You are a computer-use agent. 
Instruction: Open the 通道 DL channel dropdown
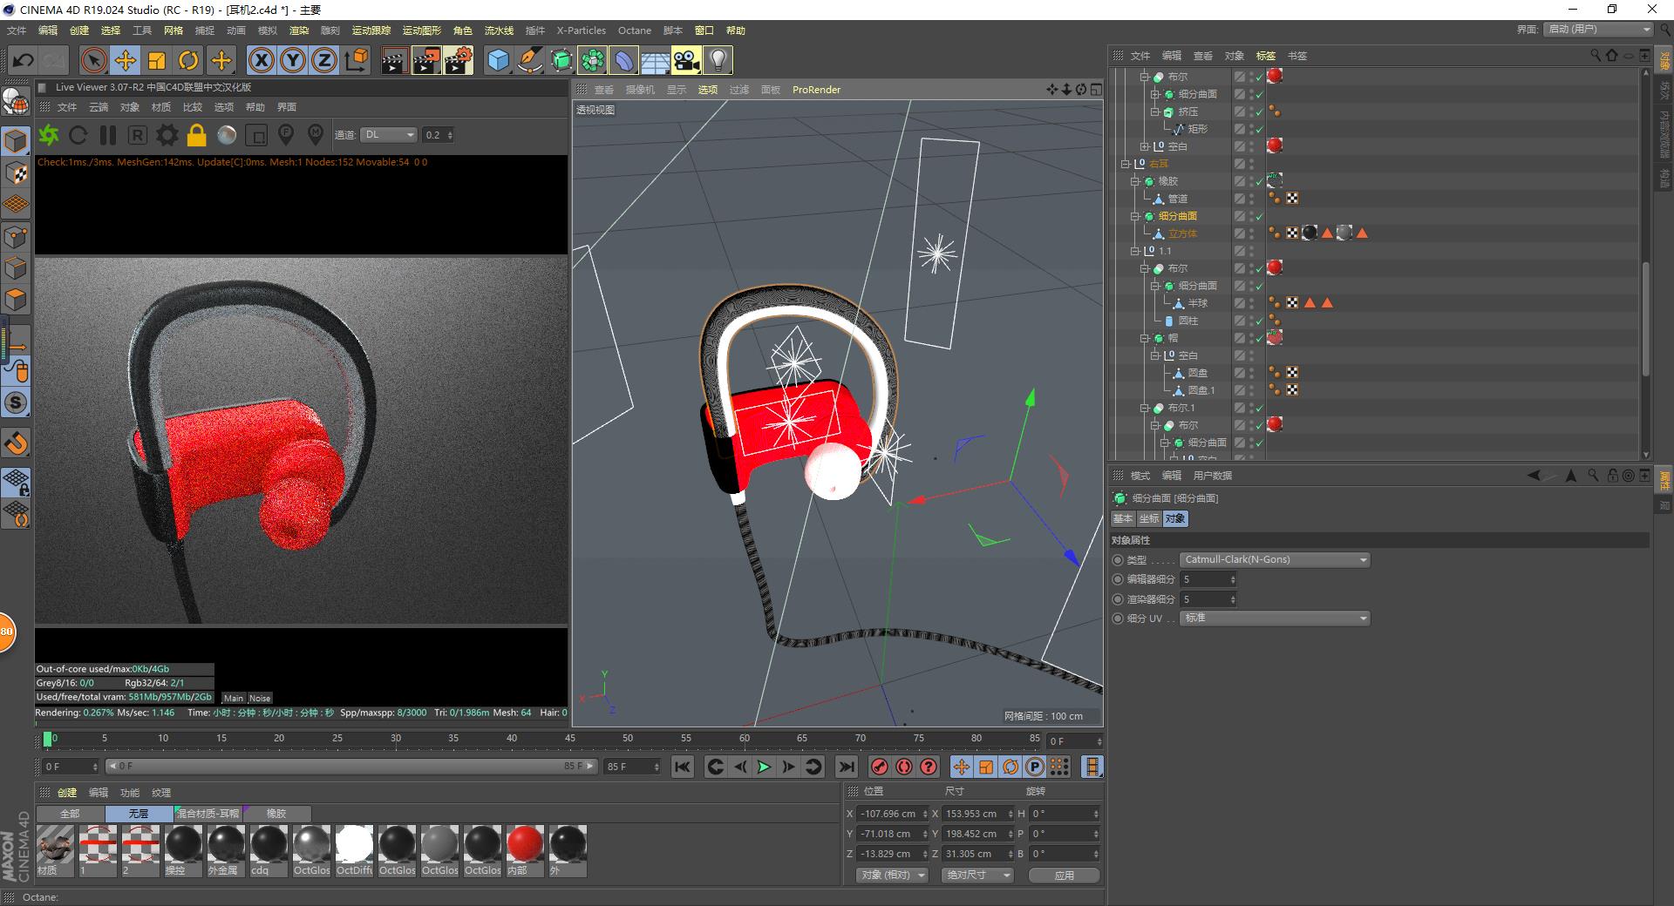point(389,135)
